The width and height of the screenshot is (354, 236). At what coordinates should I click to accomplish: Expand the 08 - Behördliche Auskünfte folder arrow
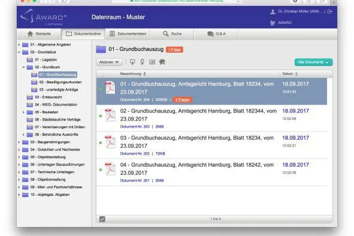click(x=23, y=135)
